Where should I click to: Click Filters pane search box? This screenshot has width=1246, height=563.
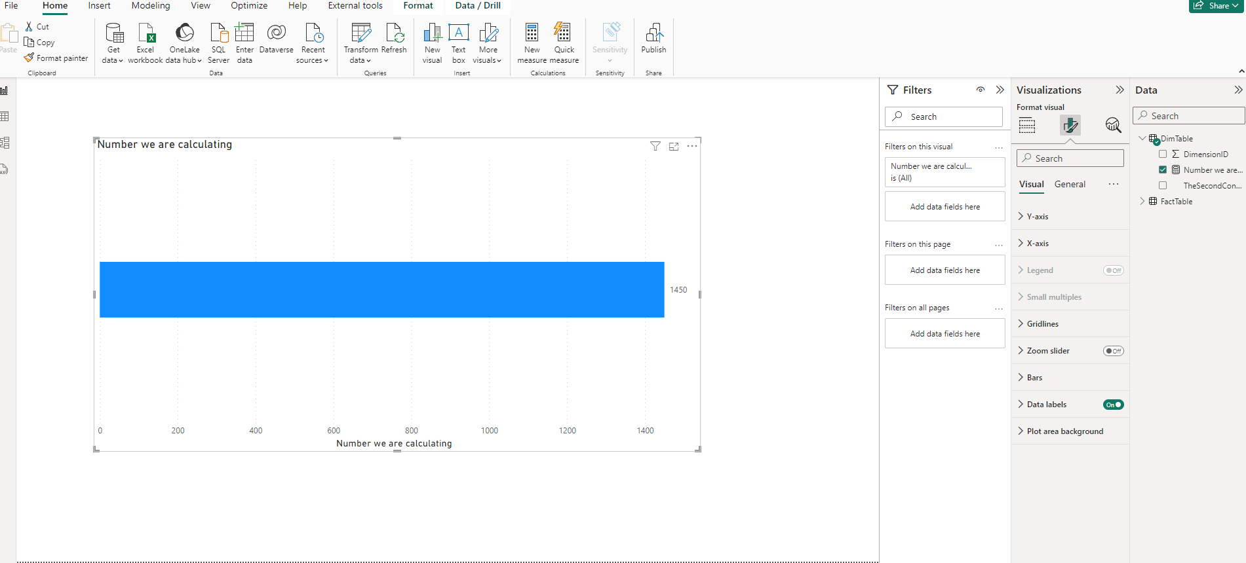point(944,117)
